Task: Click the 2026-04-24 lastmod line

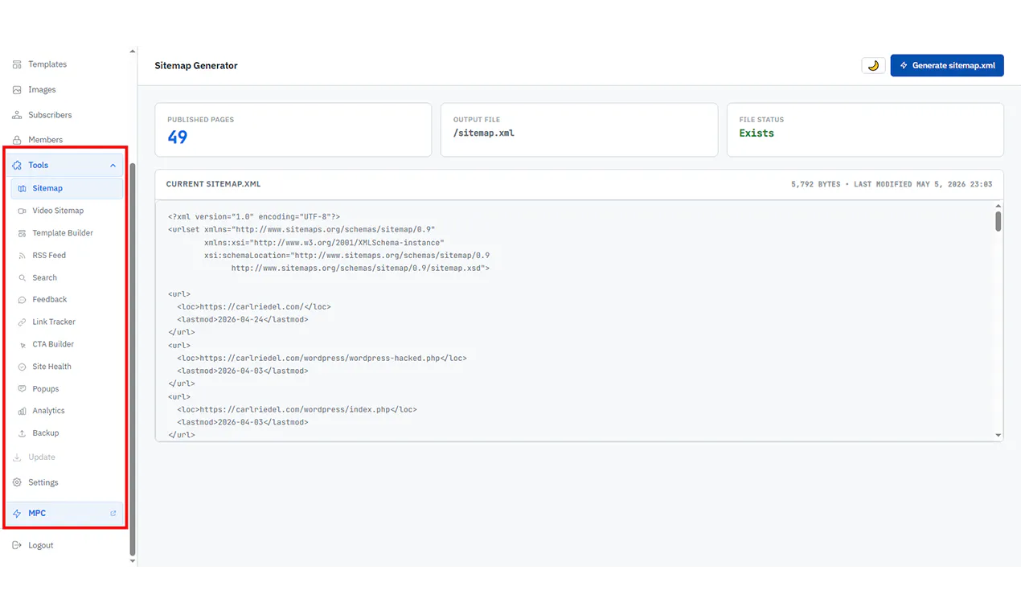Action: click(243, 320)
